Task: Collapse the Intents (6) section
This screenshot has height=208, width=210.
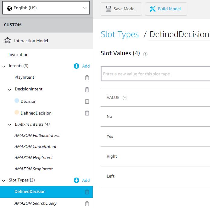Action: 4,66
